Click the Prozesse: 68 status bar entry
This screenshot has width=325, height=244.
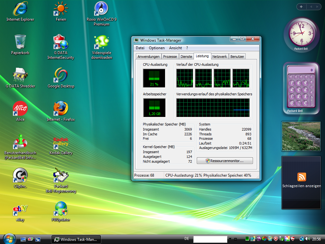point(144,175)
